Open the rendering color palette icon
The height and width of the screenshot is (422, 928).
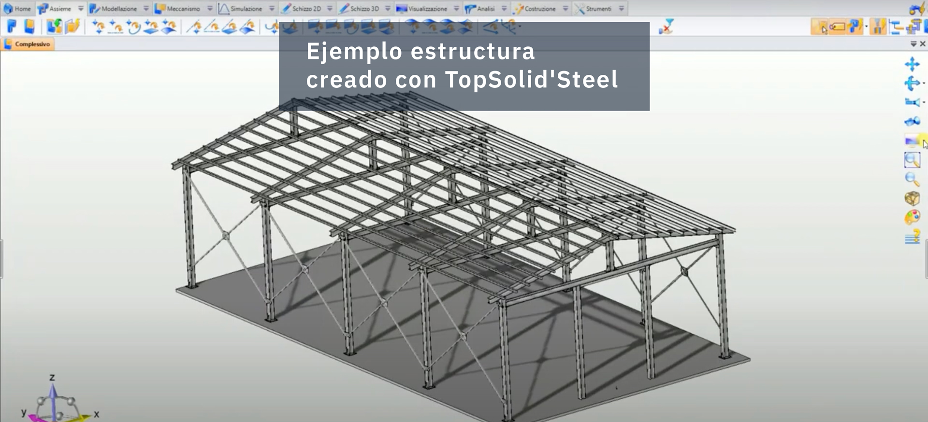[912, 218]
